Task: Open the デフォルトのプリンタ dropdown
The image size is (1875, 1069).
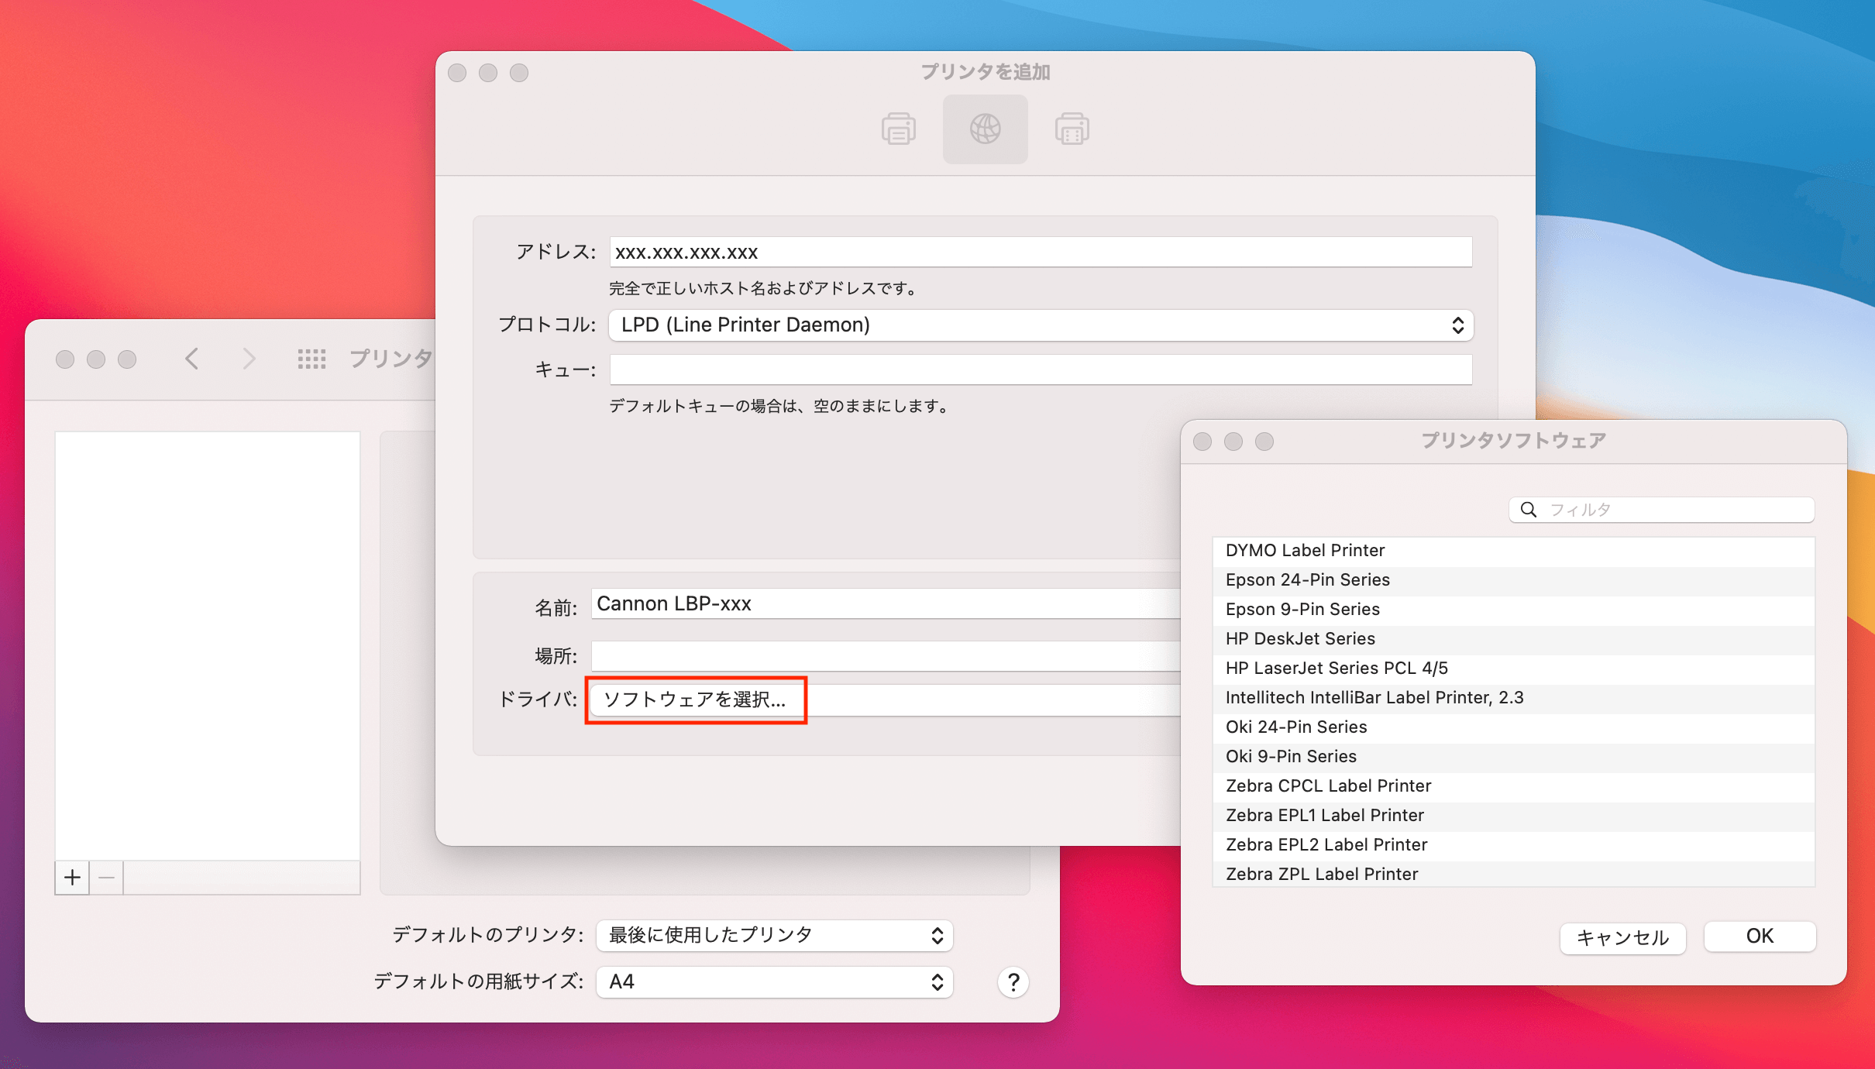Action: click(775, 936)
